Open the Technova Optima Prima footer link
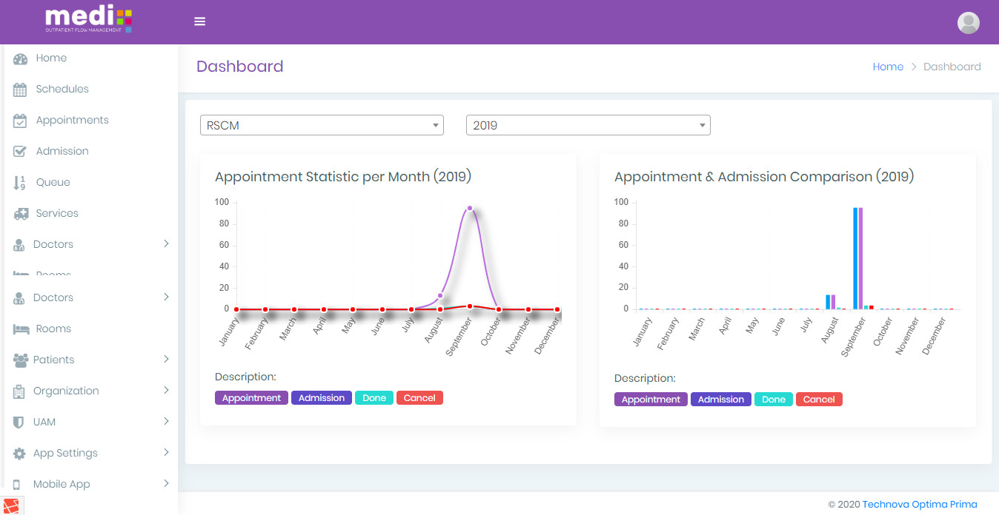 [x=919, y=505]
